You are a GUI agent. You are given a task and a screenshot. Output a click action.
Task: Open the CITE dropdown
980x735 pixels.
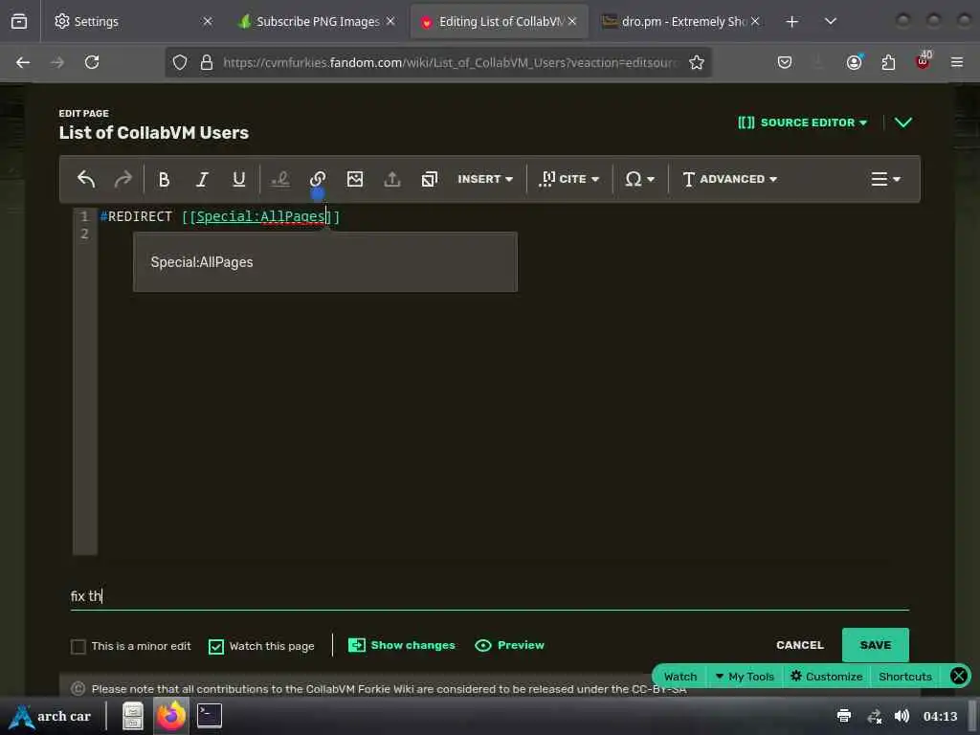[x=568, y=179]
